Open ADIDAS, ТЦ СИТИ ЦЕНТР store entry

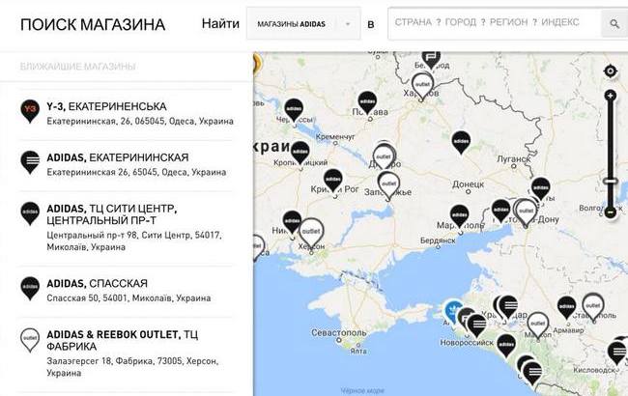click(127, 227)
